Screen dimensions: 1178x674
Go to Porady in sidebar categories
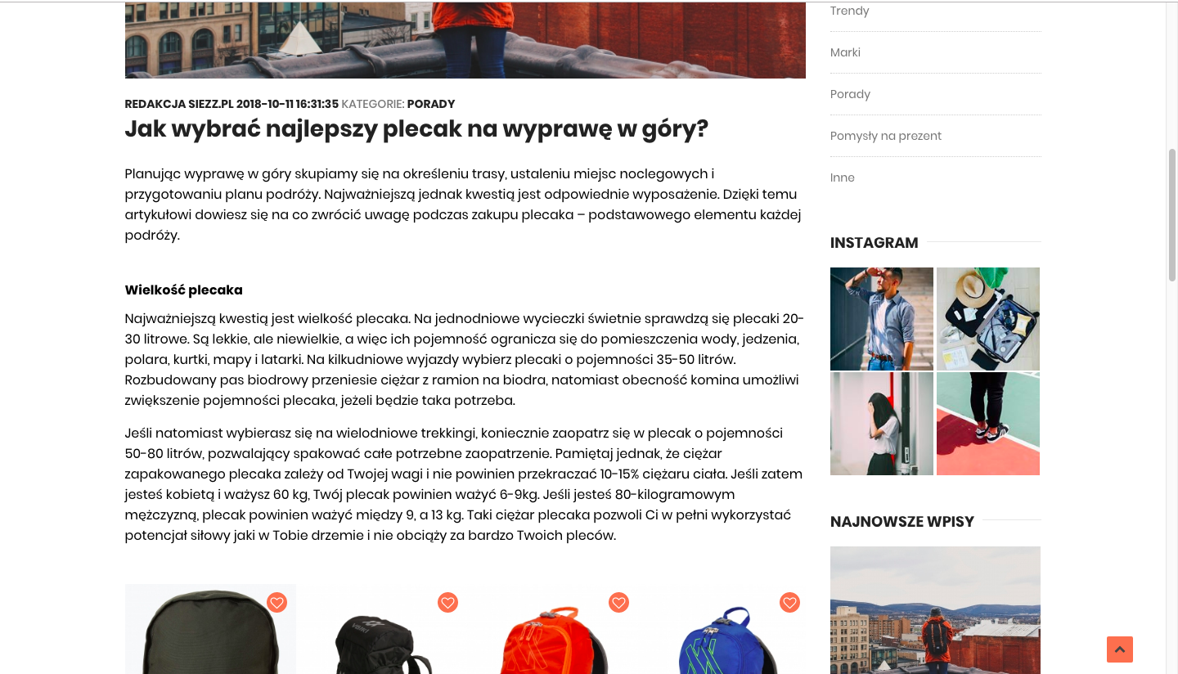point(850,94)
